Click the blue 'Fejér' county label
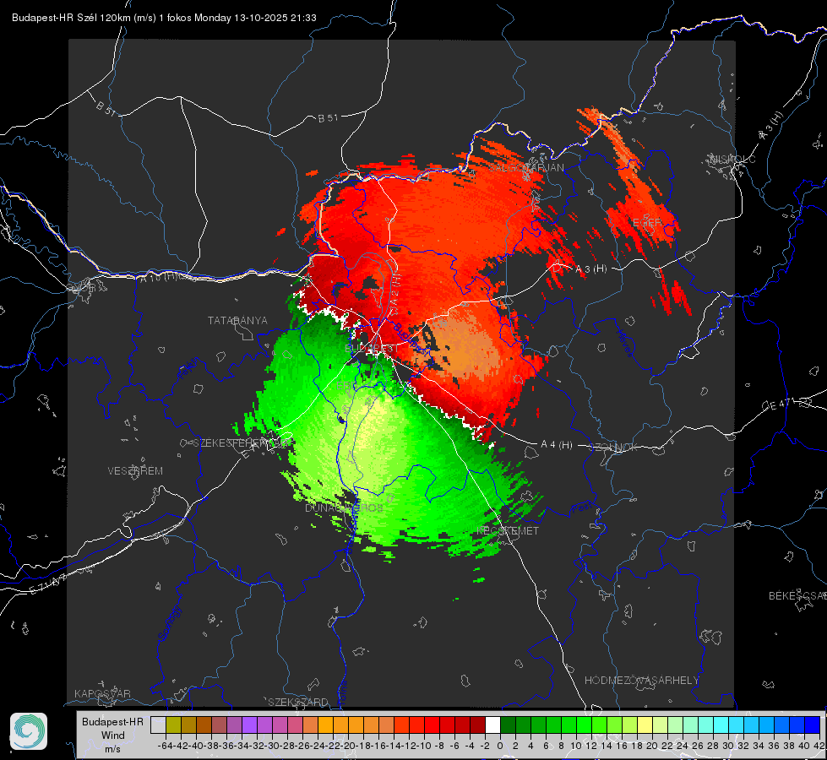Image resolution: width=827 pixels, height=760 pixels. coord(189,369)
